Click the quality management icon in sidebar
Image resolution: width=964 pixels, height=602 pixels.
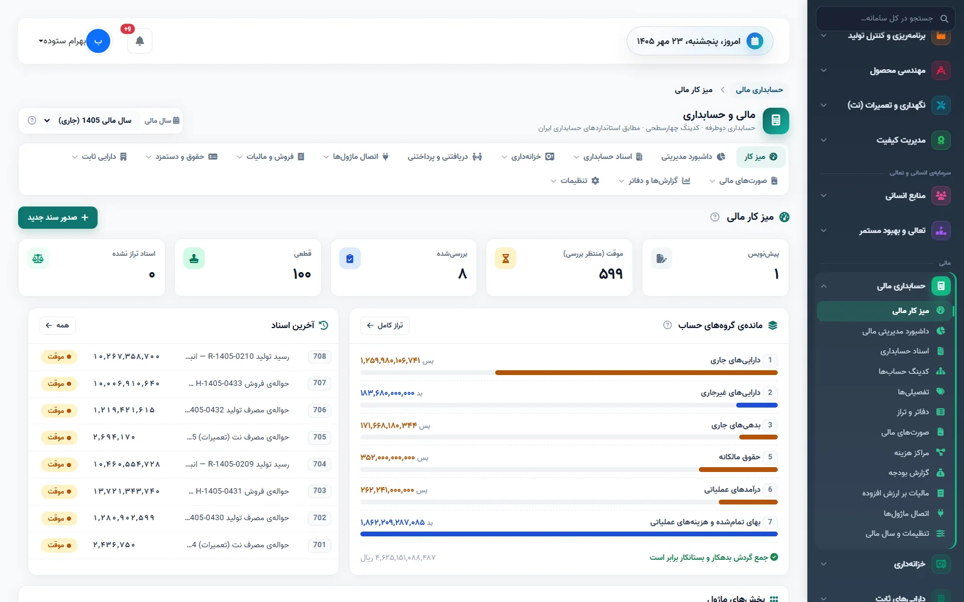click(941, 140)
